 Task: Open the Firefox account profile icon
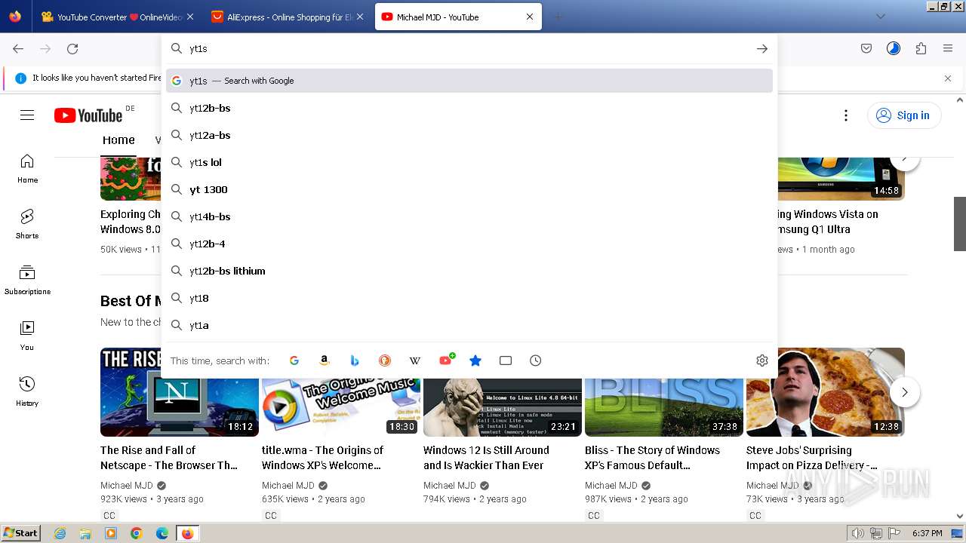coord(894,48)
